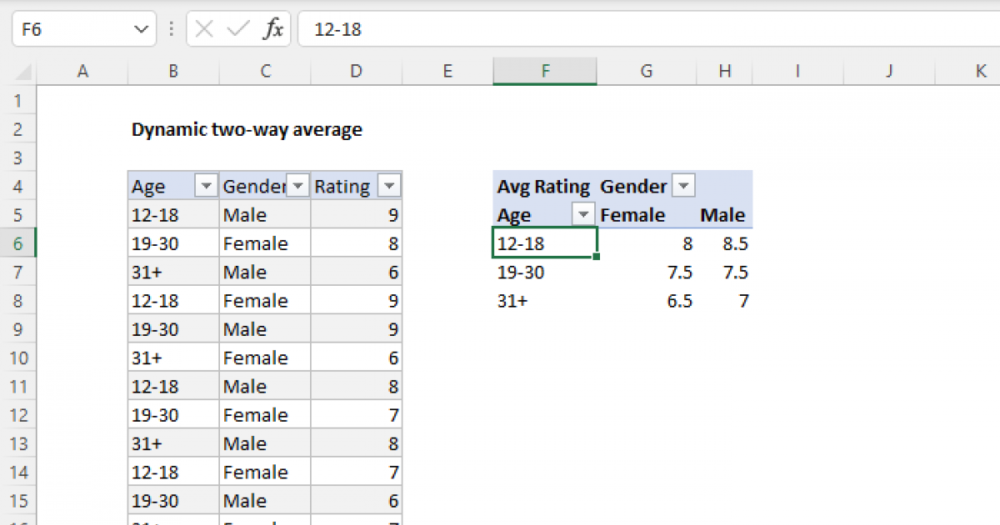The image size is (1000, 525).
Task: Select column F header
Action: pyautogui.click(x=545, y=71)
